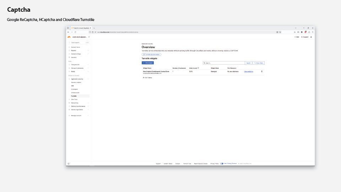Select Turnstile in the sidebar
The image size is (341, 192).
74,96
